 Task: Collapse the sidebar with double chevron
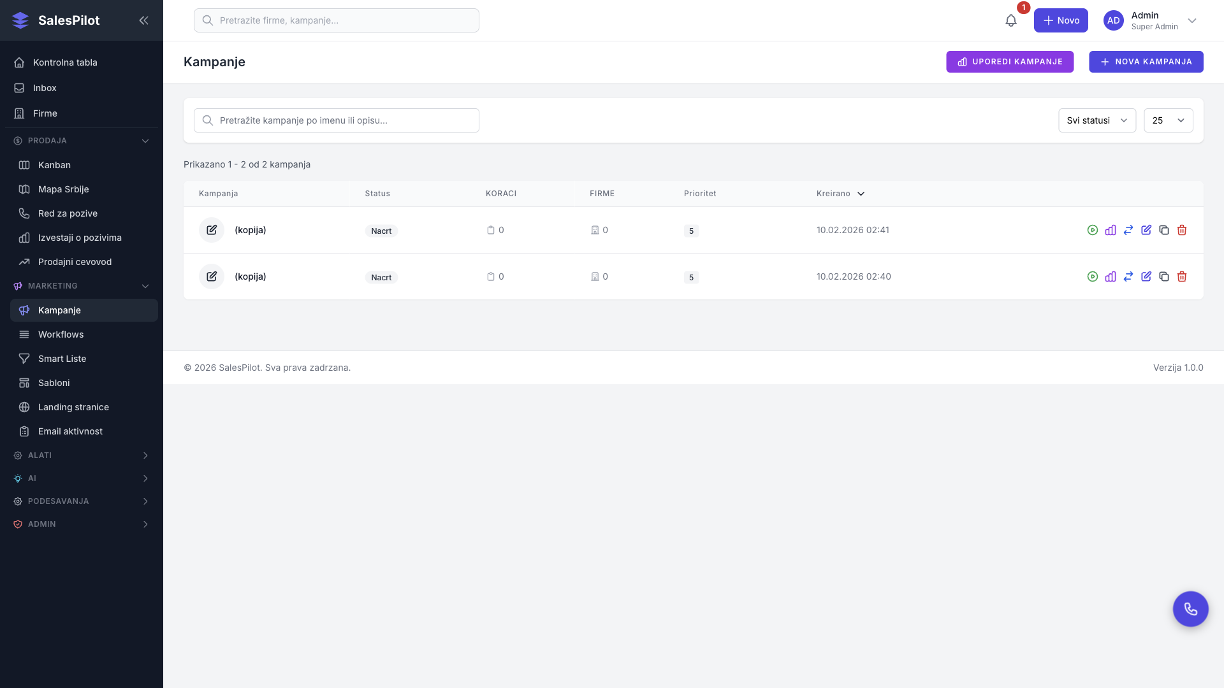click(x=143, y=20)
